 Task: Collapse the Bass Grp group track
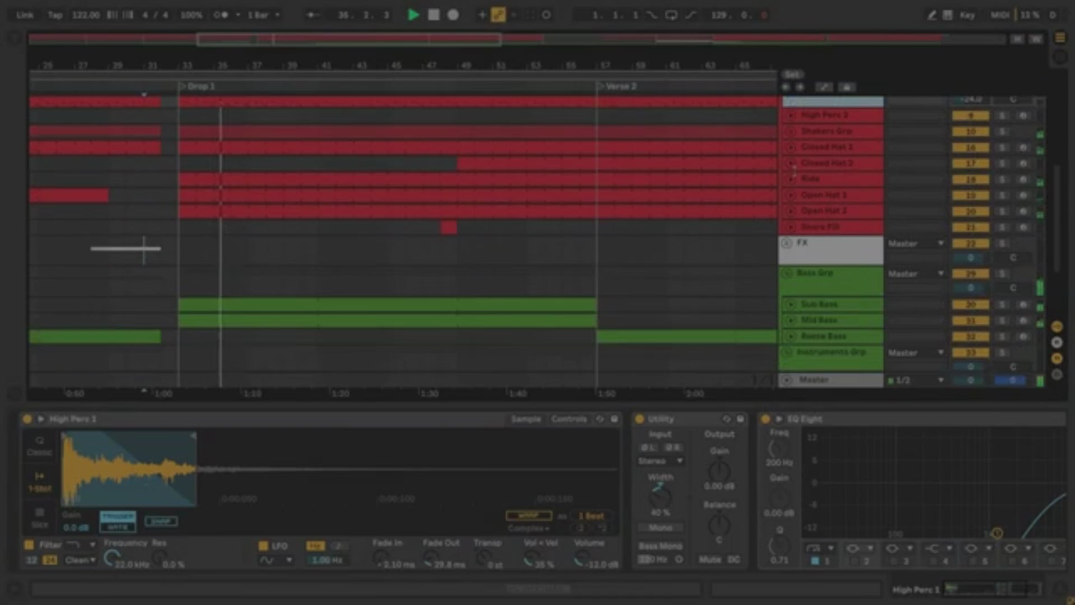[x=788, y=273]
